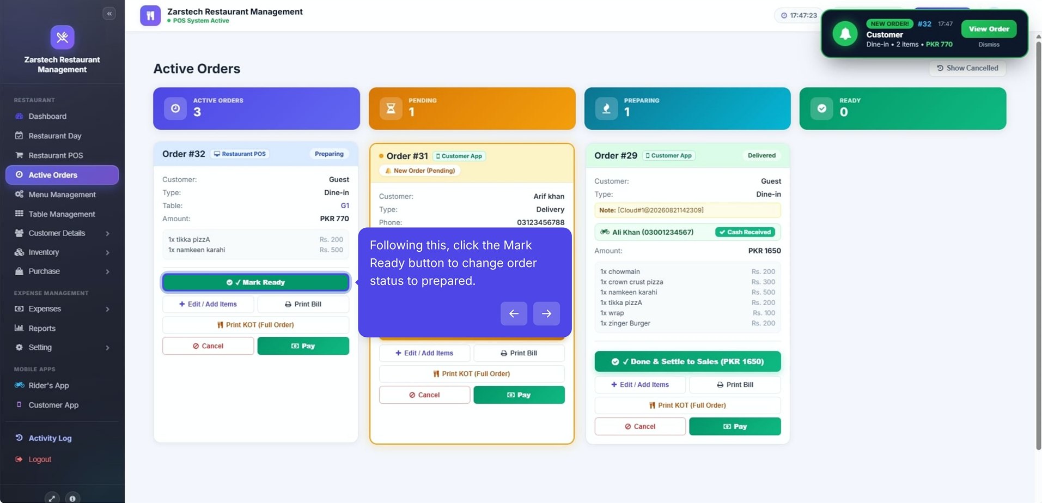This screenshot has height=503, width=1042.
Task: Open Menu Management
Action: coord(62,195)
